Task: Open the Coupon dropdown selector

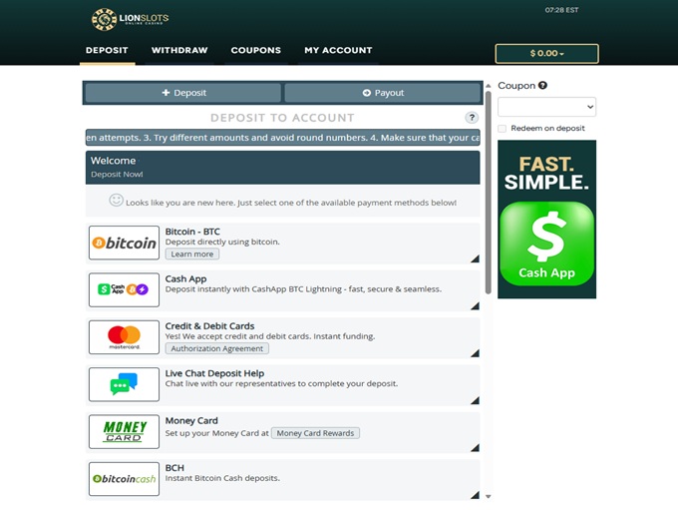Action: (x=546, y=107)
